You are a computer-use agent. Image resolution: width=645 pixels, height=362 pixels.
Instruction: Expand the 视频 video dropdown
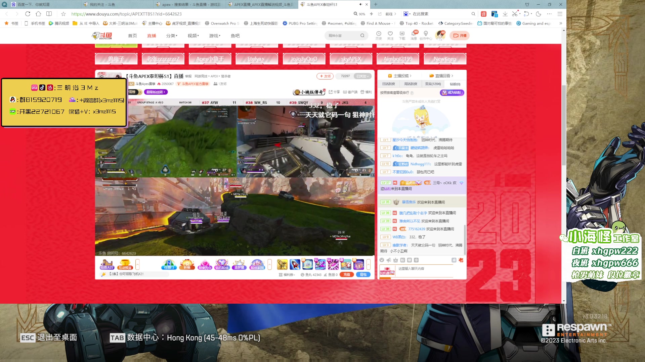(x=193, y=36)
